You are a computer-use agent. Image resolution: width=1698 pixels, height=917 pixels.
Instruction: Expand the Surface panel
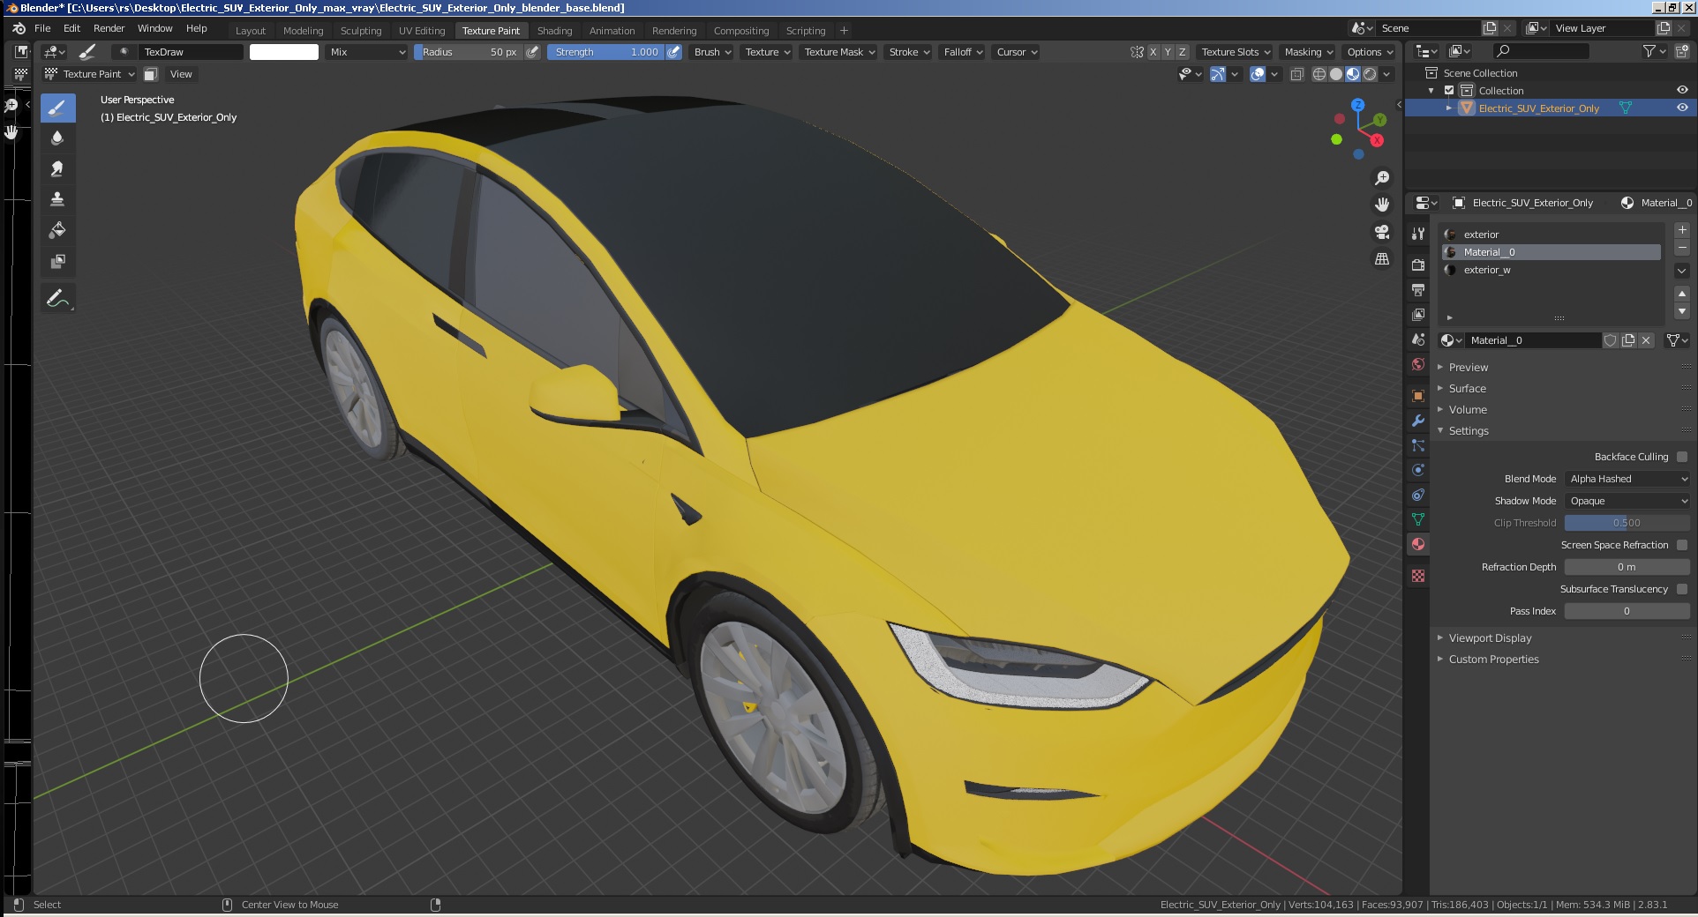[1467, 389]
